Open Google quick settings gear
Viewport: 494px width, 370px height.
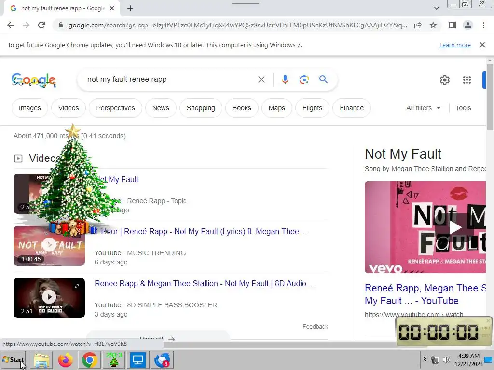click(444, 80)
